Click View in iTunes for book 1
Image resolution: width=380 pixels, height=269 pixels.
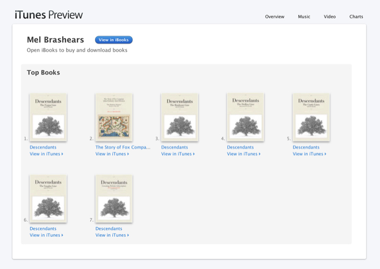tap(46, 154)
